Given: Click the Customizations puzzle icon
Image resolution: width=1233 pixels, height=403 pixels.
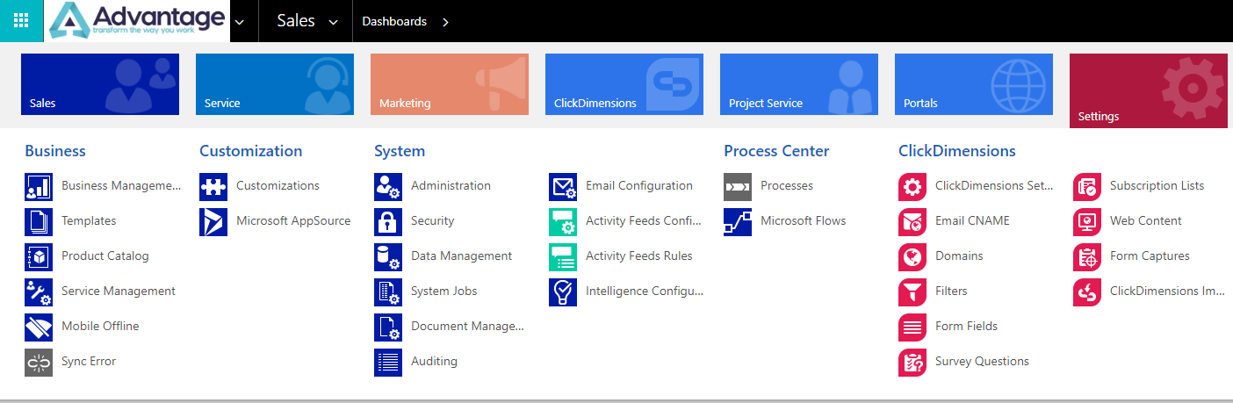Looking at the screenshot, I should 213,187.
